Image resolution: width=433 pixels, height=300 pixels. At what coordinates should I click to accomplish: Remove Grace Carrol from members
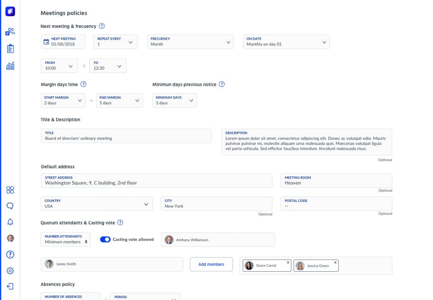pyautogui.click(x=288, y=262)
